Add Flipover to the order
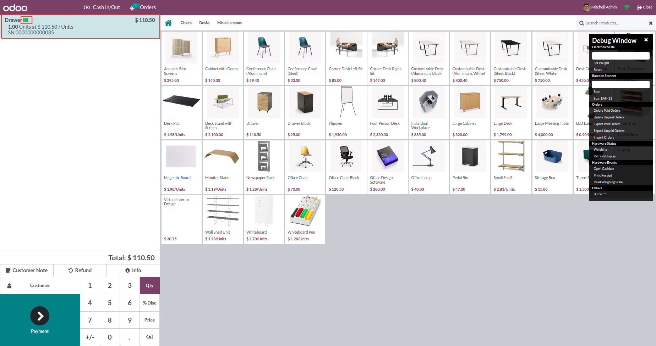The height and width of the screenshot is (346, 656). 346,113
